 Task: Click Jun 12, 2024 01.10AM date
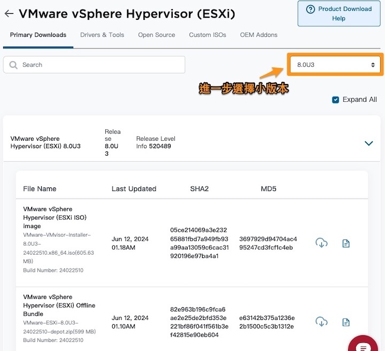click(x=130, y=322)
